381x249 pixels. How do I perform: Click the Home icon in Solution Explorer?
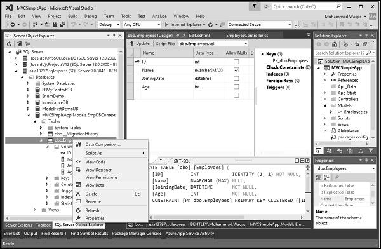click(x=335, y=44)
